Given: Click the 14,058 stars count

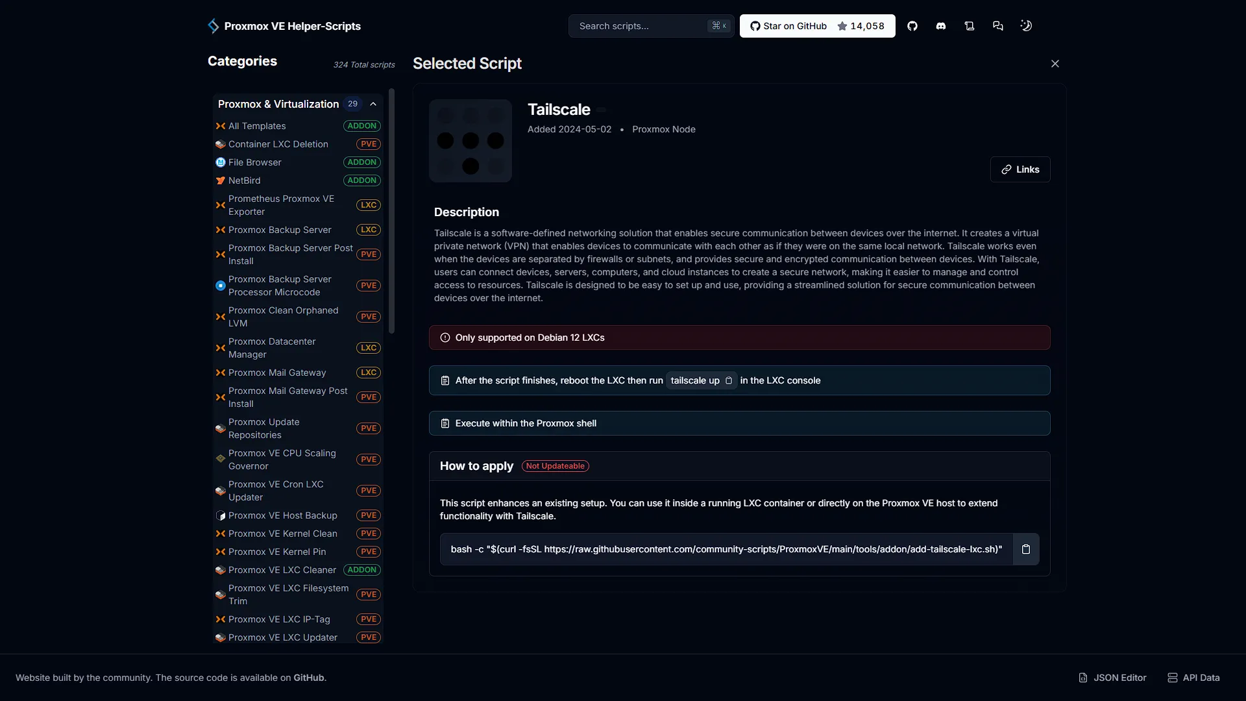Looking at the screenshot, I should click(868, 26).
